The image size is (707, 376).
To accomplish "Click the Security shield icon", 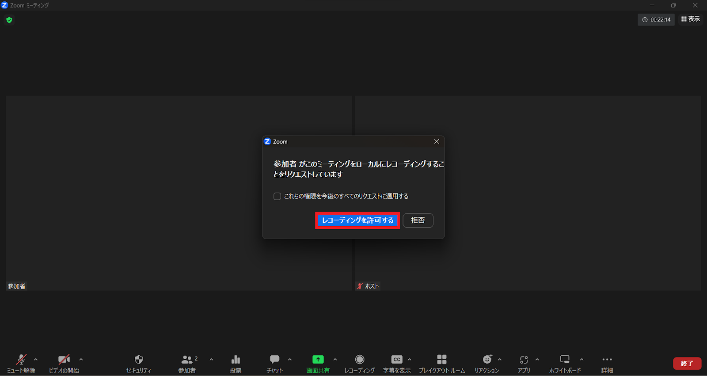I will tap(139, 360).
